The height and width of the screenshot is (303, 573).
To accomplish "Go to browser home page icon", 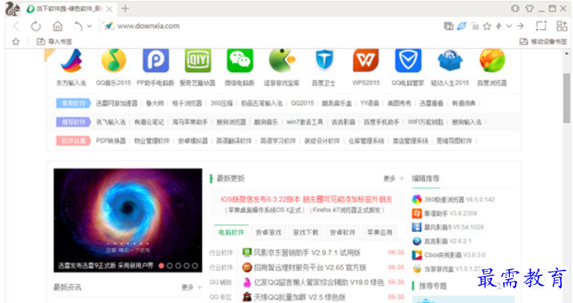I will 57,26.
